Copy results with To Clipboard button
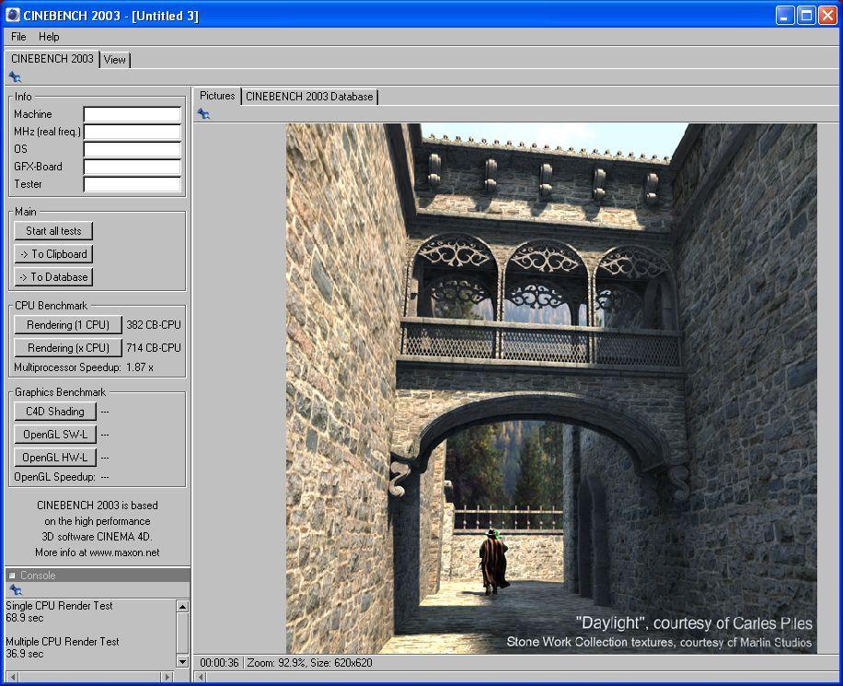Viewport: 843px width, 686px height. pyautogui.click(x=53, y=254)
